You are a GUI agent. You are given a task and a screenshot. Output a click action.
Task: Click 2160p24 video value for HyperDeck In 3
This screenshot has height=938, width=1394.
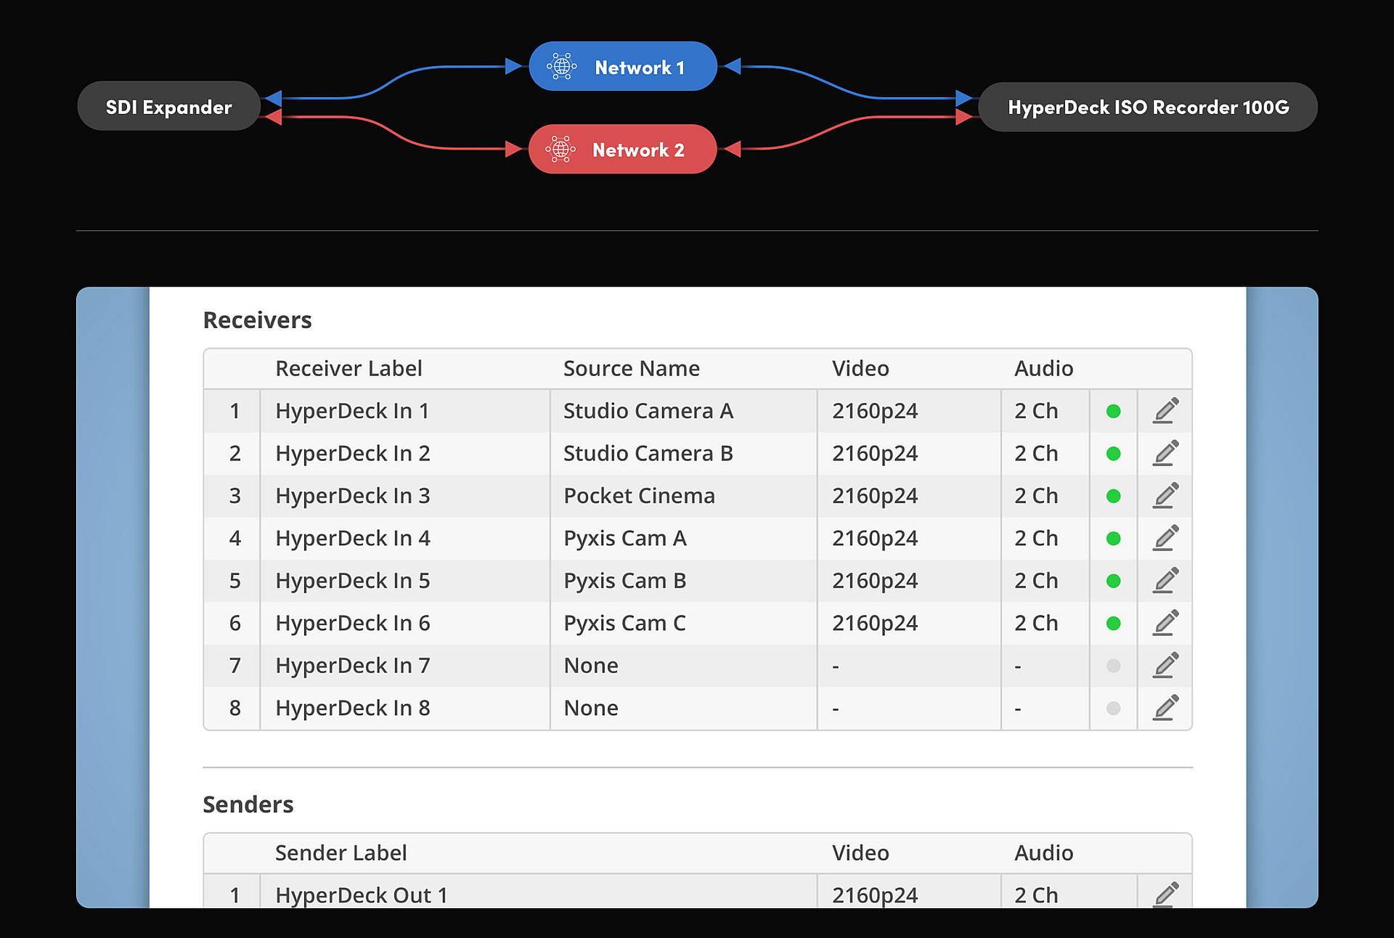tap(875, 496)
